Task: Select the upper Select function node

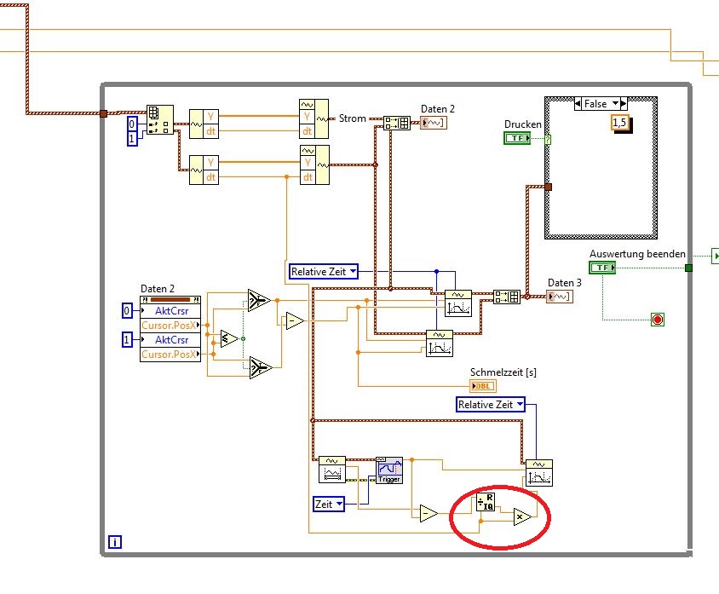Action: (x=259, y=301)
